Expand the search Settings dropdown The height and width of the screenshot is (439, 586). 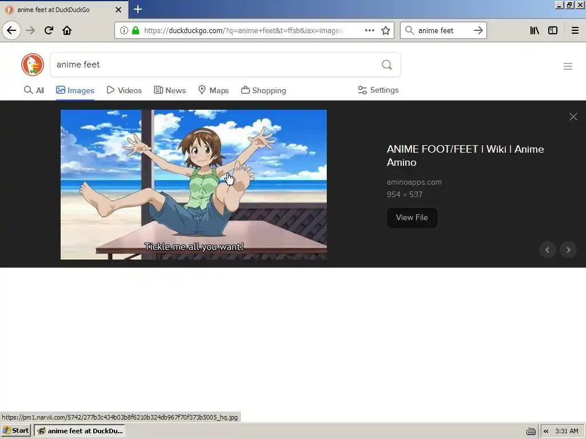coord(378,90)
